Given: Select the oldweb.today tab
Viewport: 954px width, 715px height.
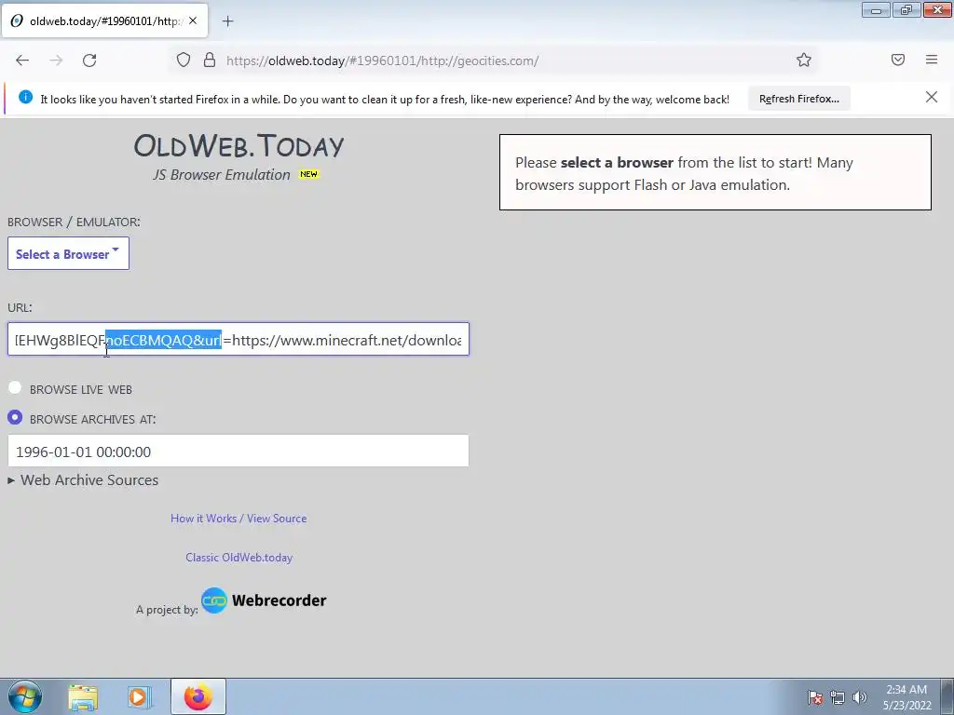Looking at the screenshot, I should pos(104,20).
